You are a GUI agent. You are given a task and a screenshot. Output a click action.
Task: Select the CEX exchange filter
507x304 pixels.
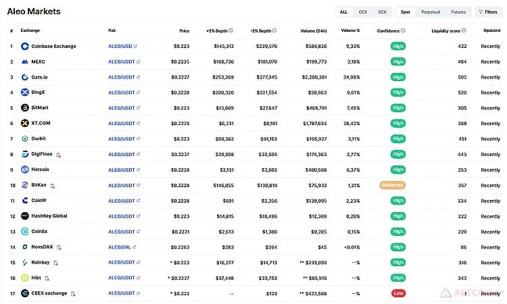click(363, 12)
